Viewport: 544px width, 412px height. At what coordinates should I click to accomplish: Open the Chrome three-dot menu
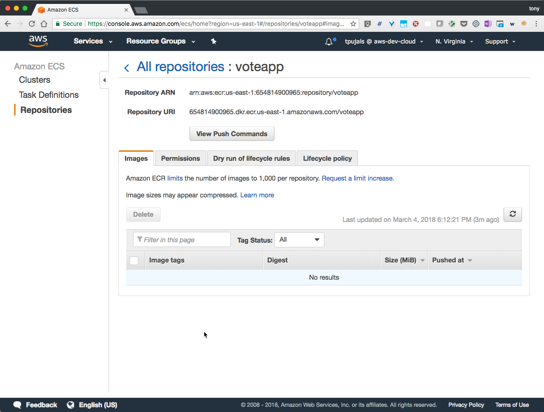[536, 24]
